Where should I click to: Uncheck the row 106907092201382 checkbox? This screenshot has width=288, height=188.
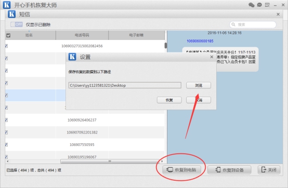6,132
